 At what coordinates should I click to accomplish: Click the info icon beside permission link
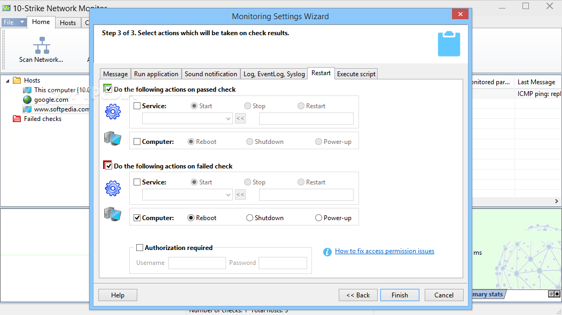click(x=327, y=252)
